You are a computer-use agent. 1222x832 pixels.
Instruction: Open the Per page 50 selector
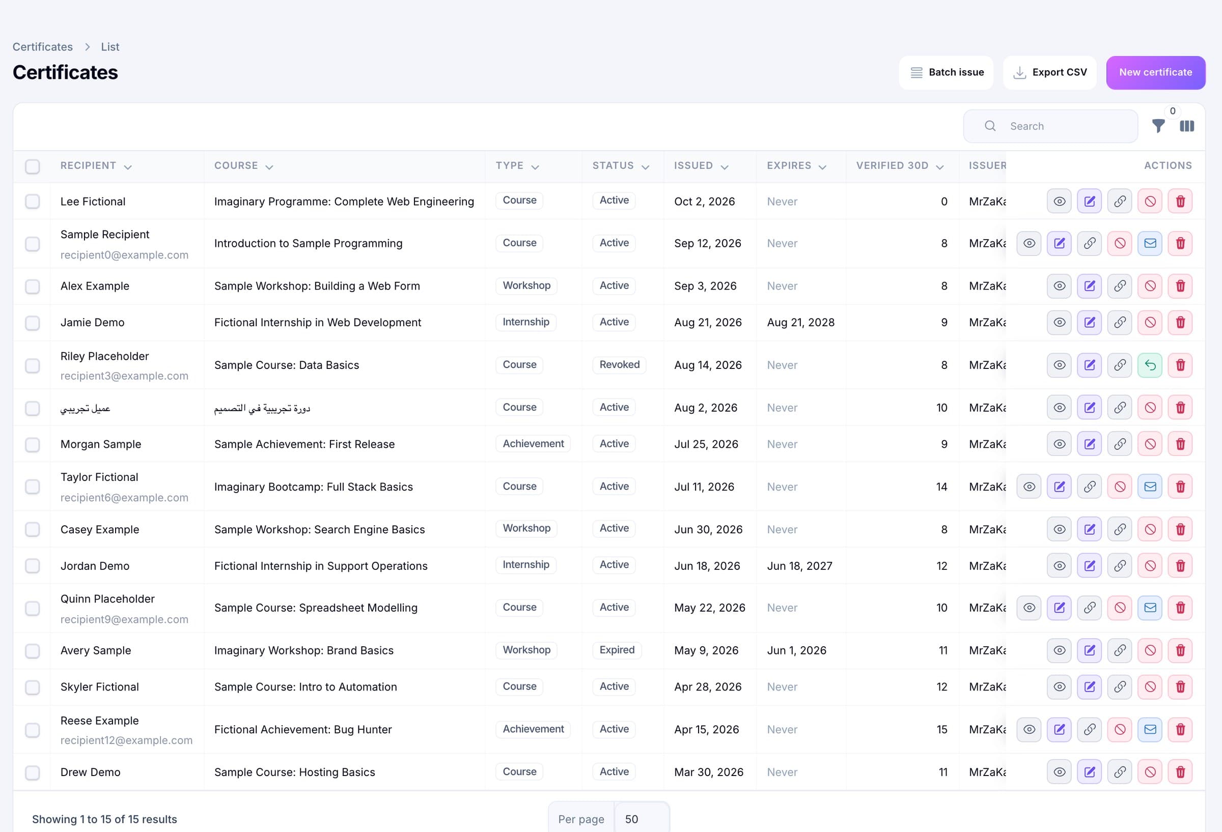coord(642,819)
